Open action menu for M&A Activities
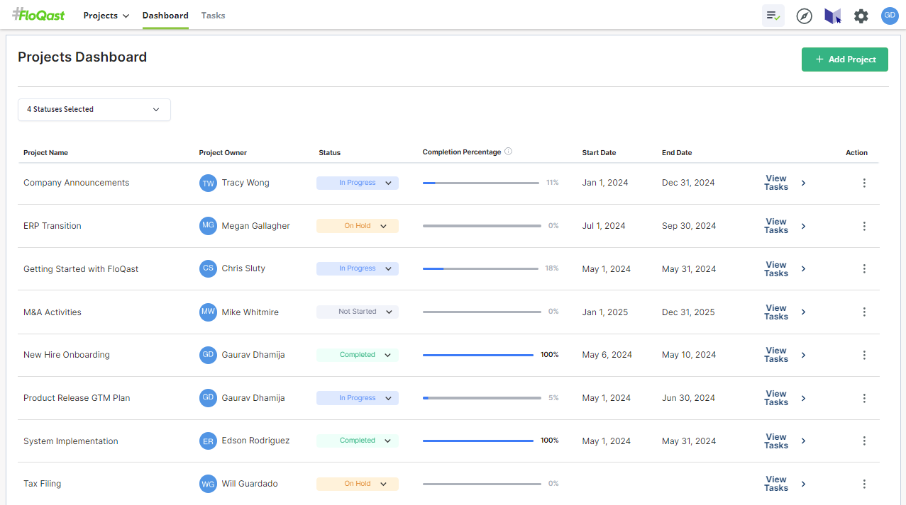 click(864, 312)
